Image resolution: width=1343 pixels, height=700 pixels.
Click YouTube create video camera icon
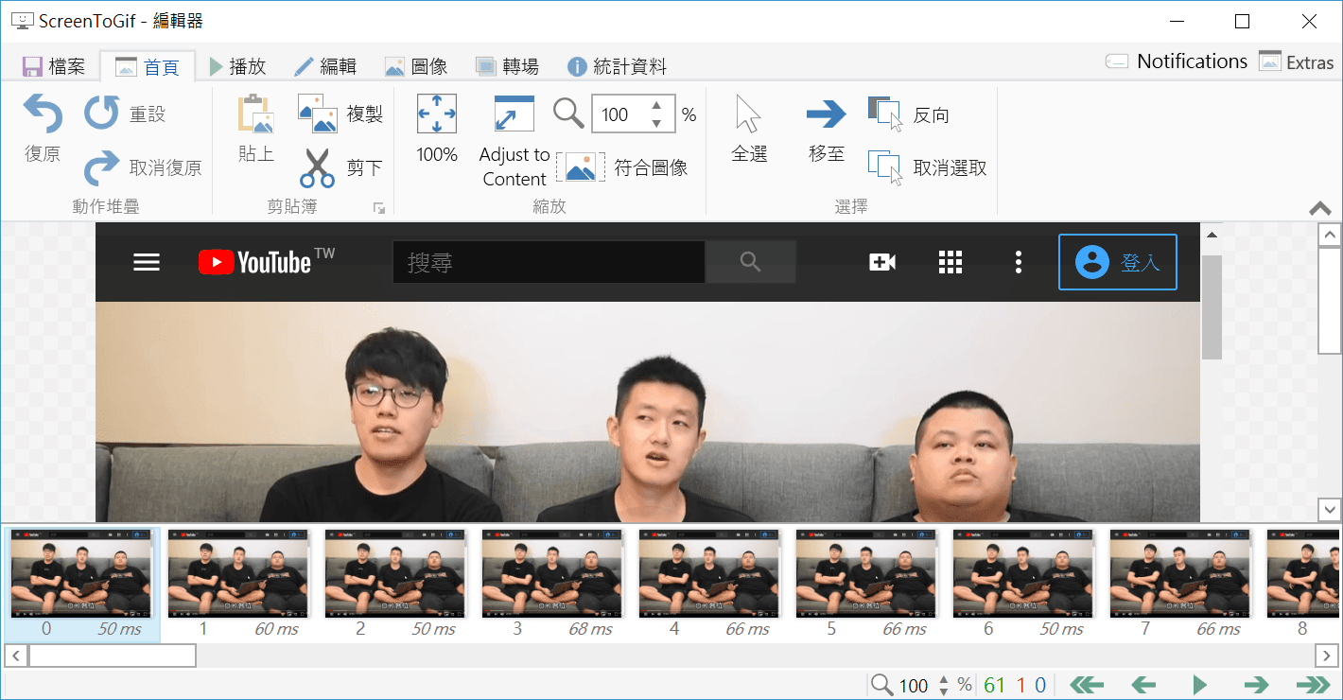click(x=882, y=262)
